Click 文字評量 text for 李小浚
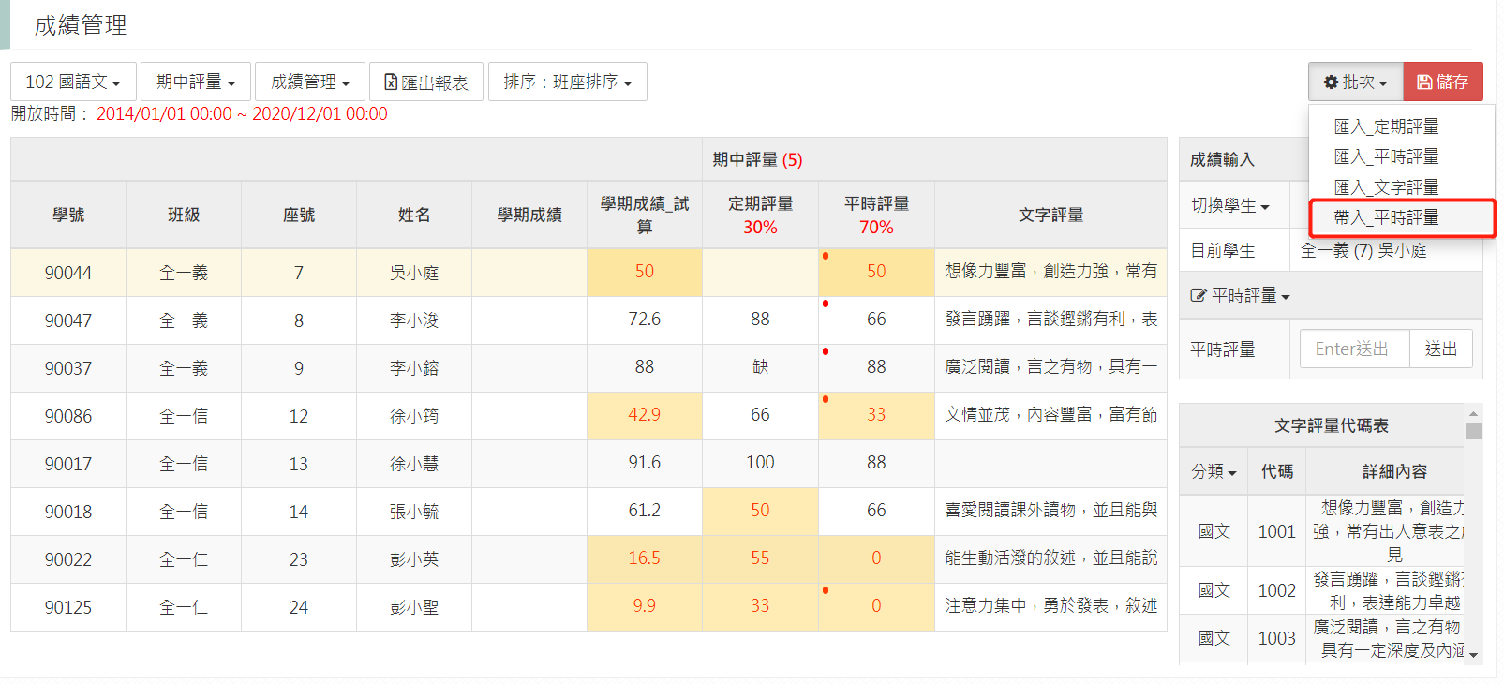 [1050, 320]
